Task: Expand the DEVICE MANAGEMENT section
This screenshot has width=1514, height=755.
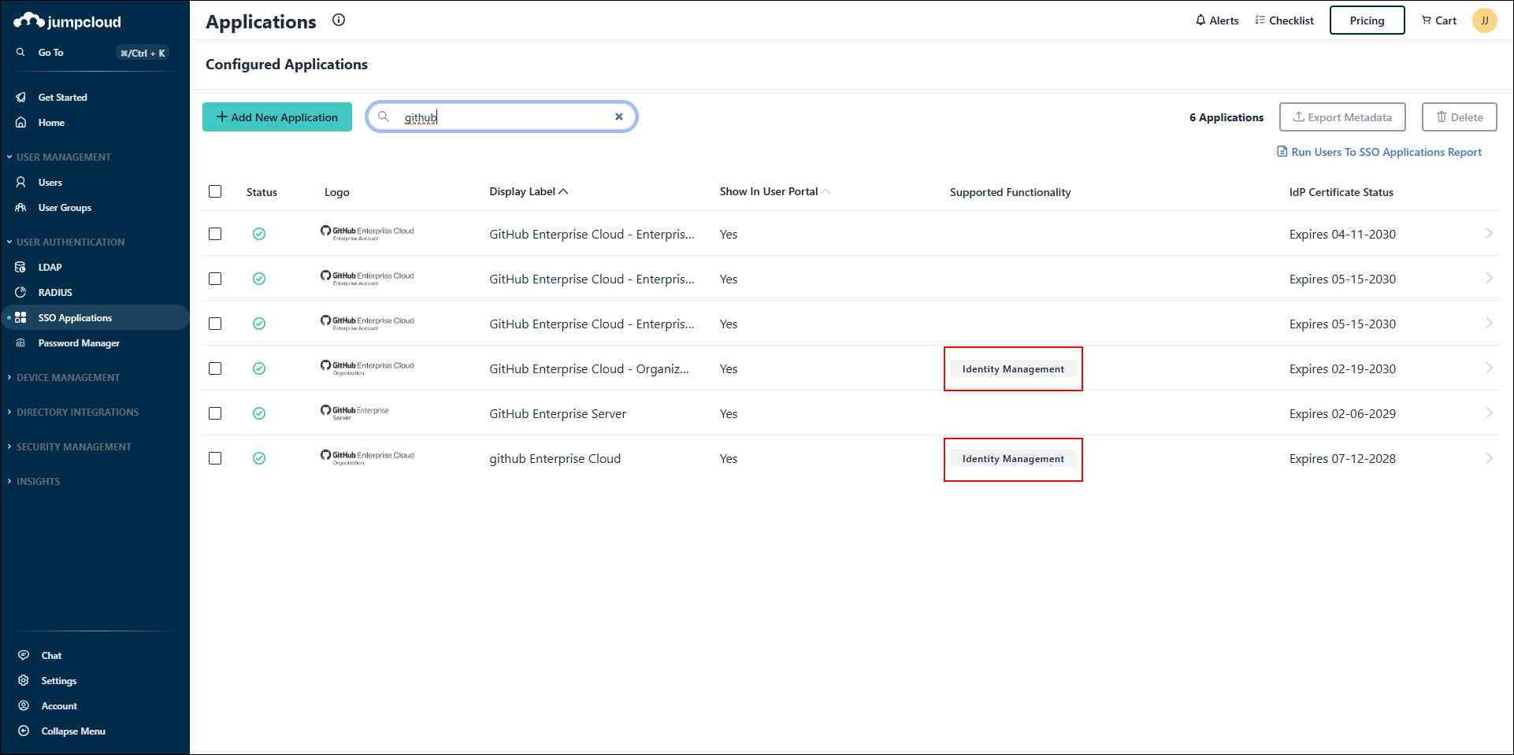Action: (68, 377)
